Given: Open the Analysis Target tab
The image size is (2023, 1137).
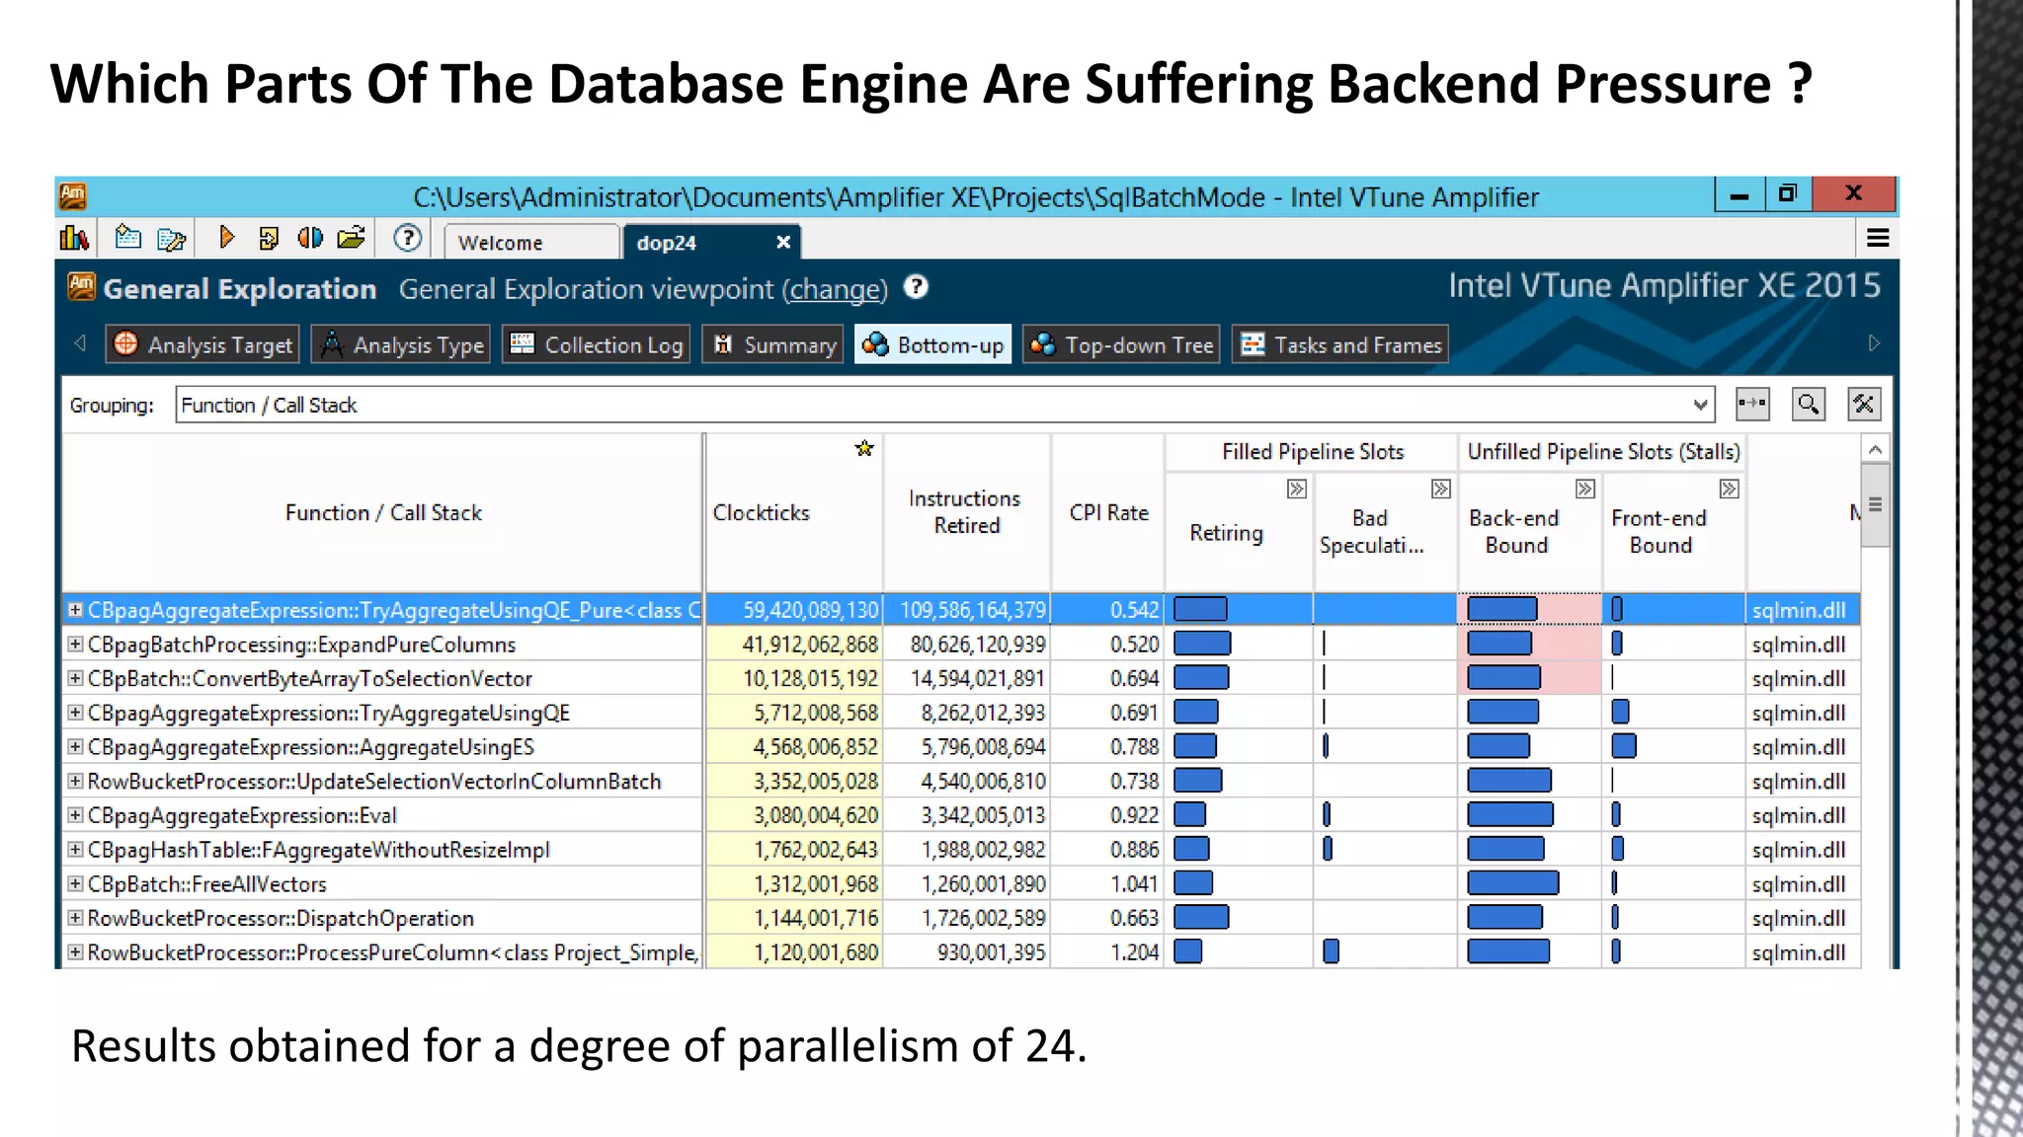Looking at the screenshot, I should click(x=203, y=344).
